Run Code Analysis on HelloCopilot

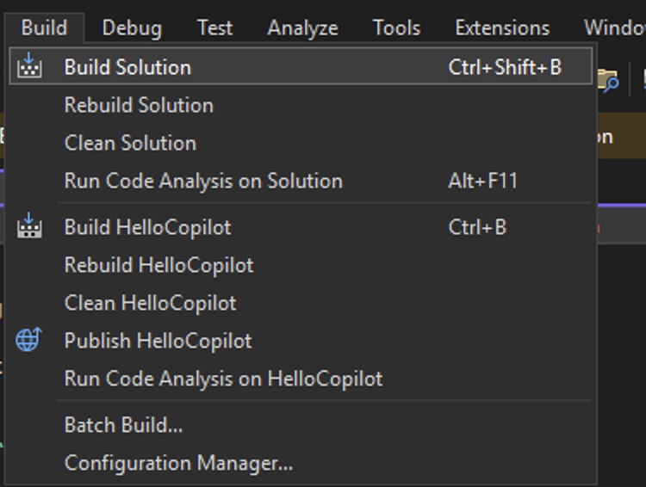click(x=223, y=379)
